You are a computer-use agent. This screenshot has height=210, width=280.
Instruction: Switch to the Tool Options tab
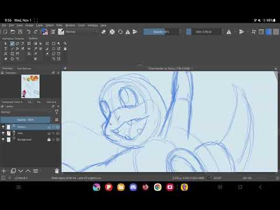[x=24, y=68]
